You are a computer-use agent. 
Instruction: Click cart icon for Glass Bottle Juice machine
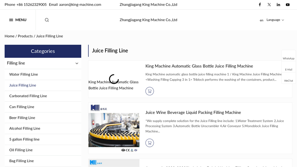pos(150,91)
